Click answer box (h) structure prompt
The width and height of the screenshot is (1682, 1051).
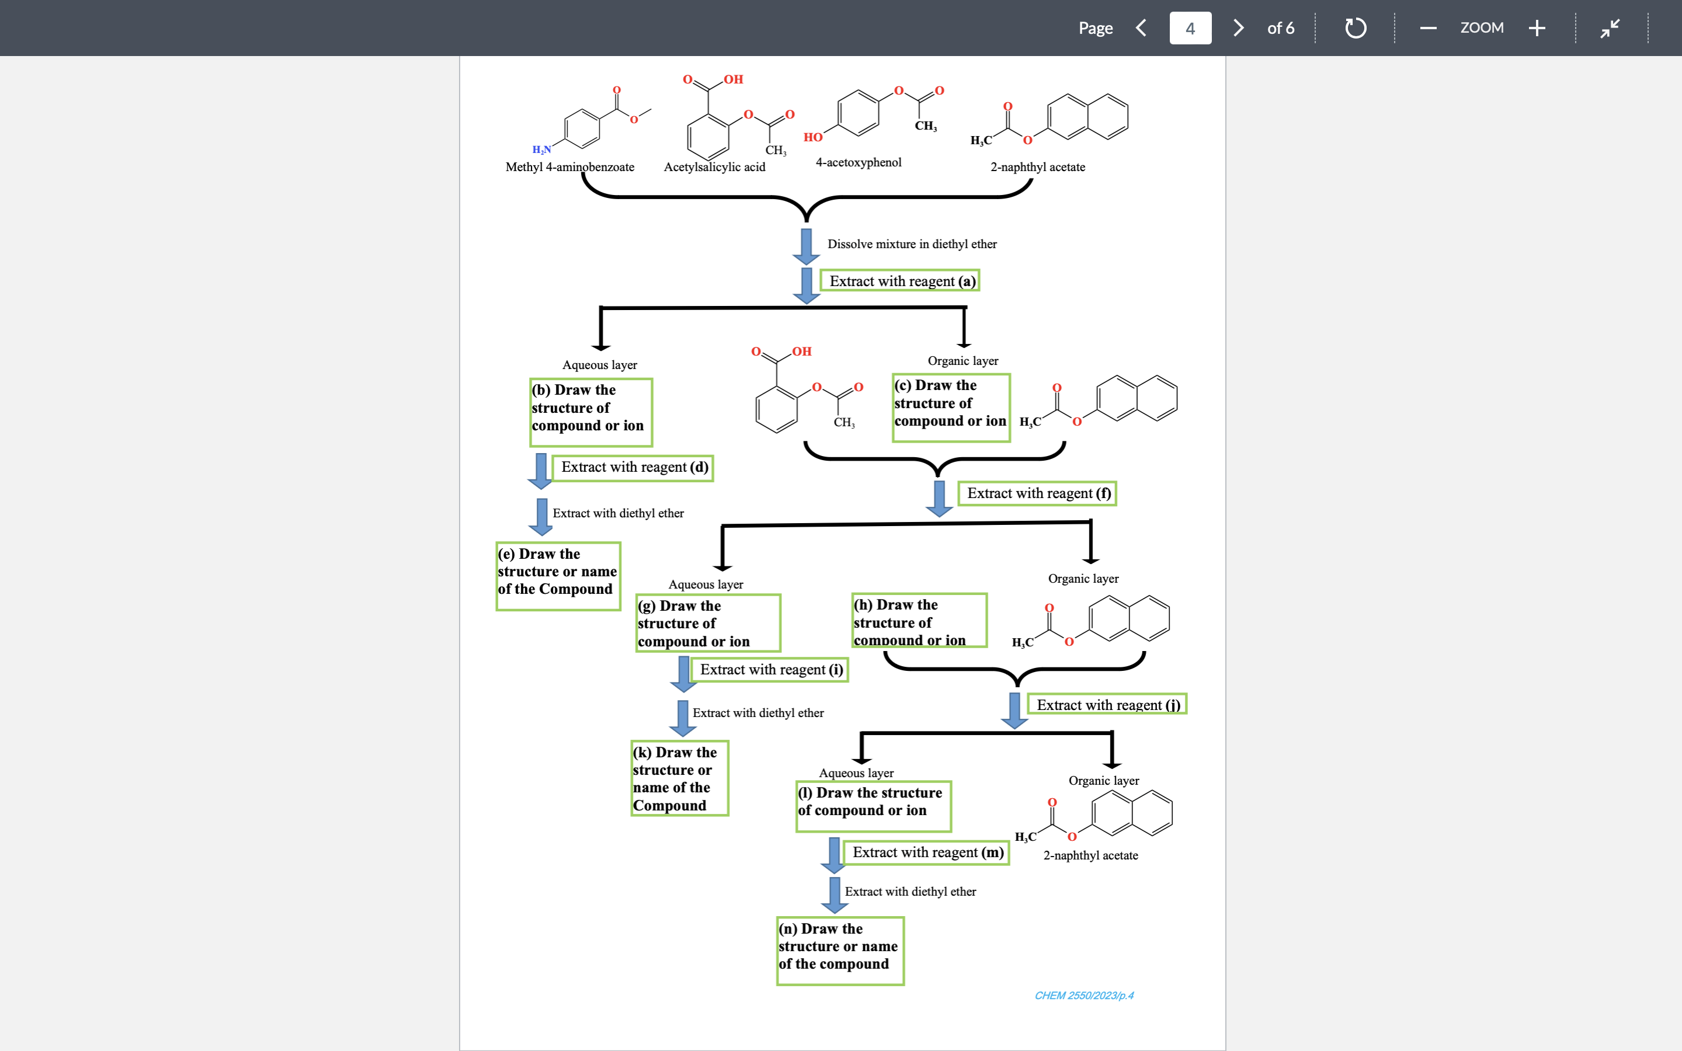coord(919,620)
